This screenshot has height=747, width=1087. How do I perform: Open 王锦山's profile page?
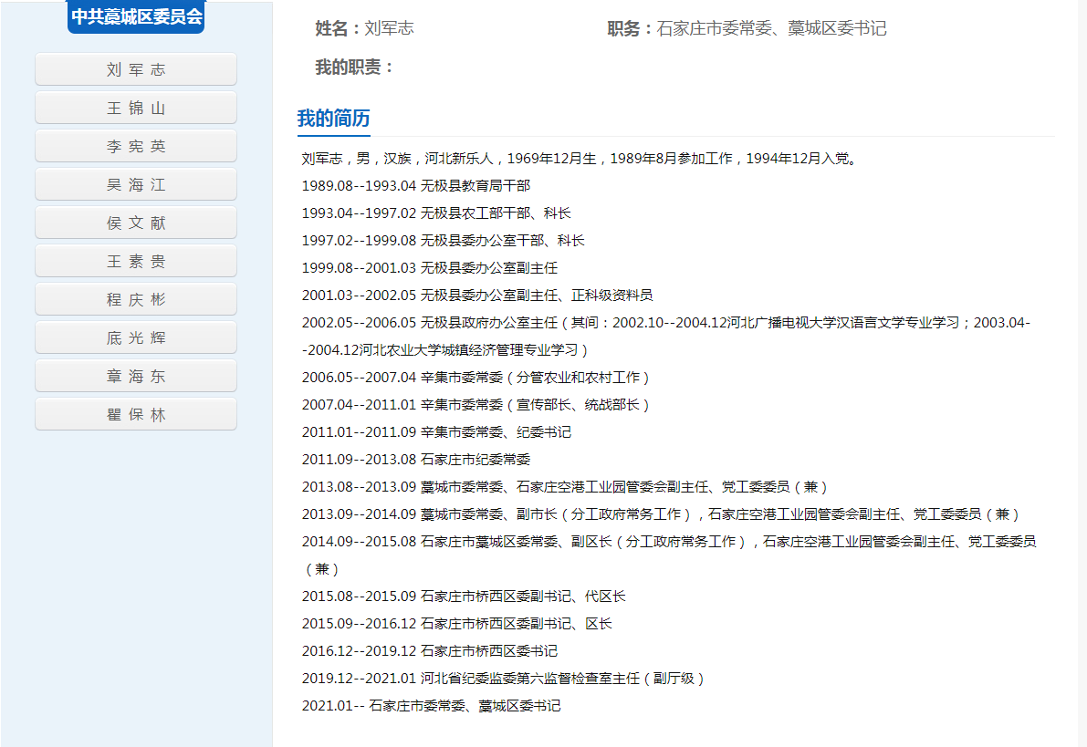pos(135,107)
